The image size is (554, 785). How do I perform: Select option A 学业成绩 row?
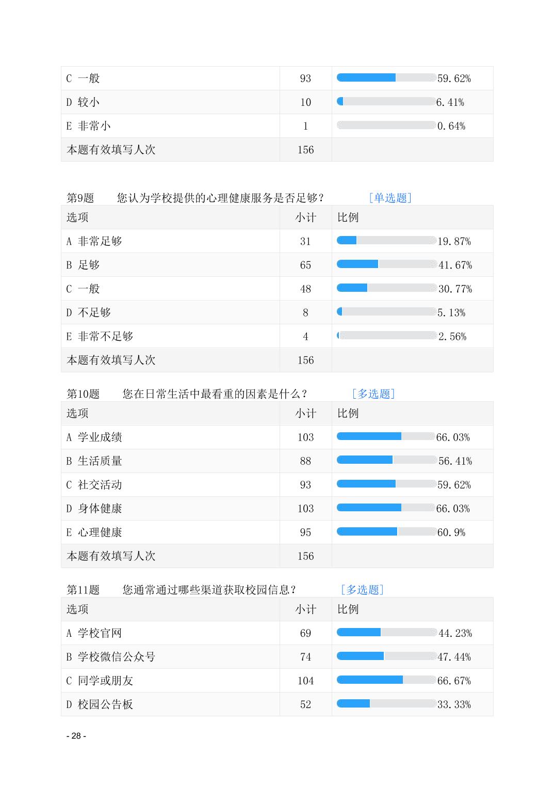pyautogui.click(x=277, y=437)
